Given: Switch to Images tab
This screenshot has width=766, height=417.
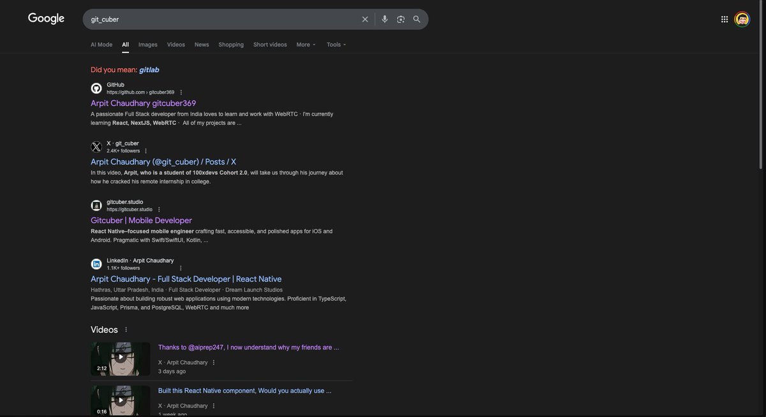Looking at the screenshot, I should pos(148,45).
